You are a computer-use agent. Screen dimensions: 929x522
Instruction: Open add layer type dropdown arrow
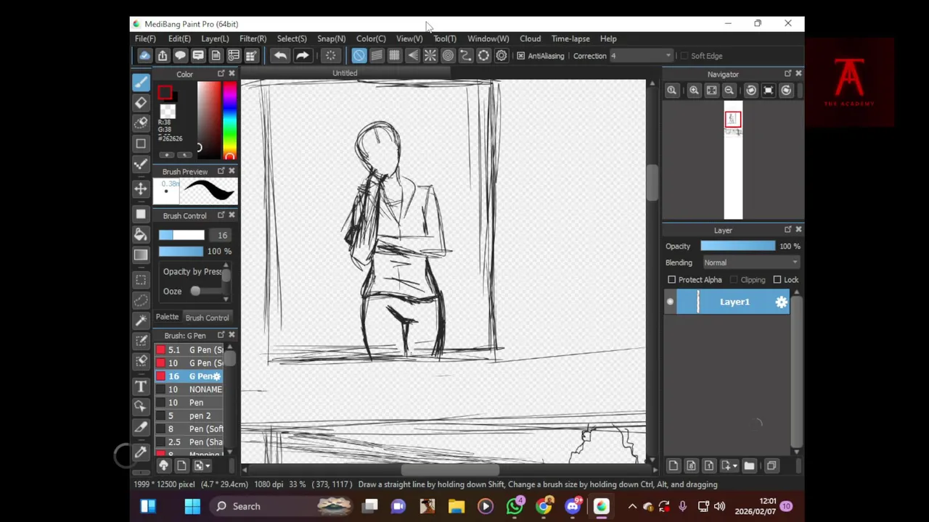(x=734, y=466)
